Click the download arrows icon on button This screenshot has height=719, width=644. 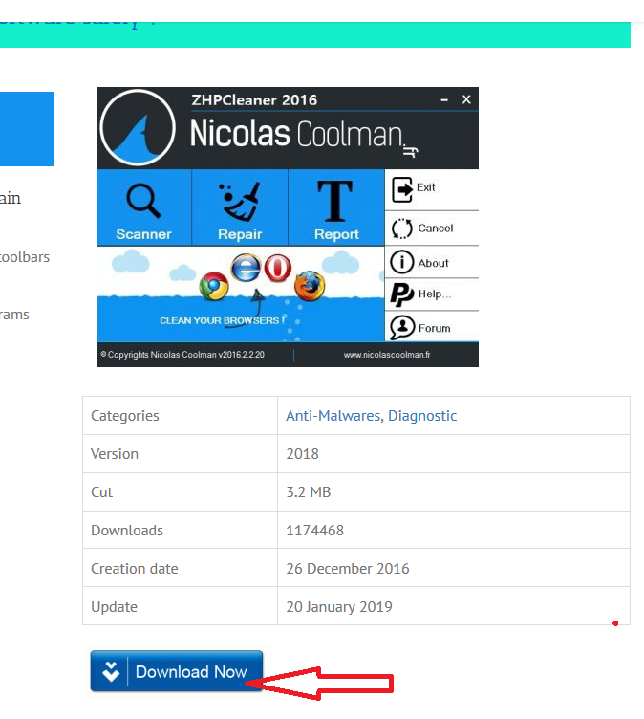[111, 672]
